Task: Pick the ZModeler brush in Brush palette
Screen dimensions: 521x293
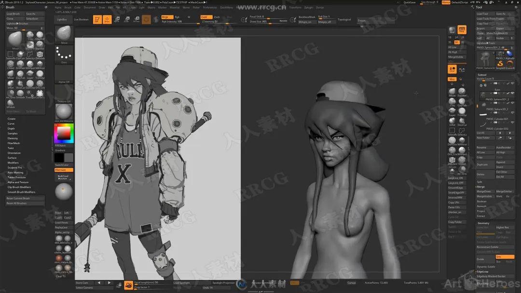Action: click(x=40, y=55)
